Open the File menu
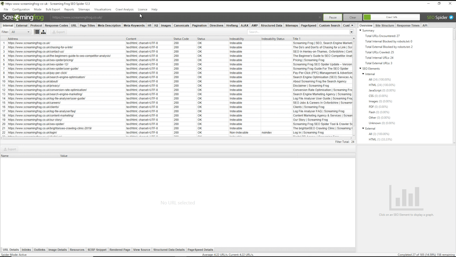The width and height of the screenshot is (456, 257). [6, 9]
